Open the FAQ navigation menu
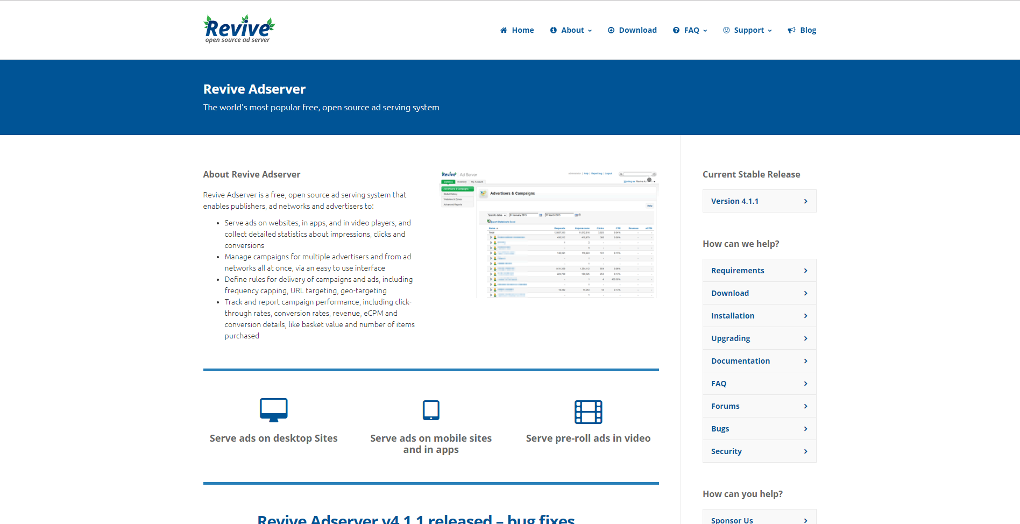1020x524 pixels. coord(690,30)
